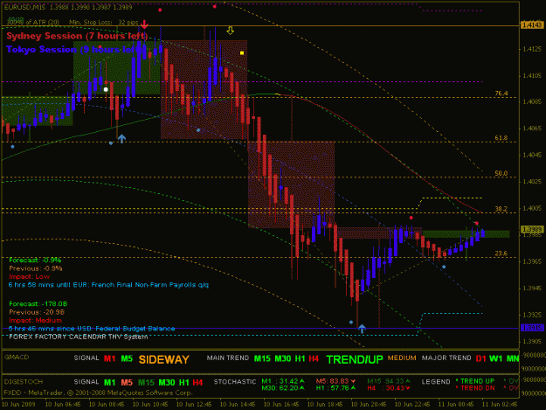This screenshot has width=546, height=410.
Task: Click the H1 : 57.76 stochastic value
Action: pos(335,388)
